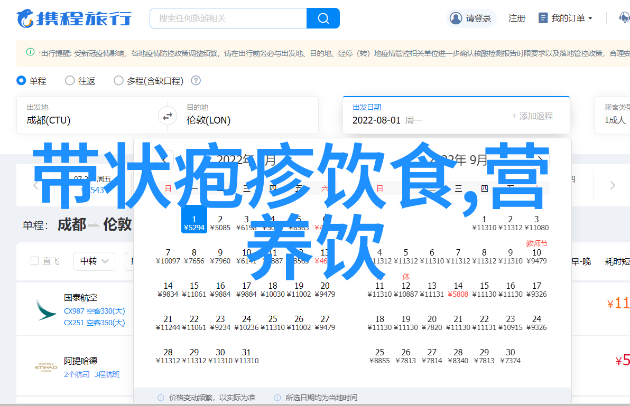The width and height of the screenshot is (630, 406).
Task: Click the 请登录 user avatar icon
Action: pyautogui.click(x=456, y=18)
